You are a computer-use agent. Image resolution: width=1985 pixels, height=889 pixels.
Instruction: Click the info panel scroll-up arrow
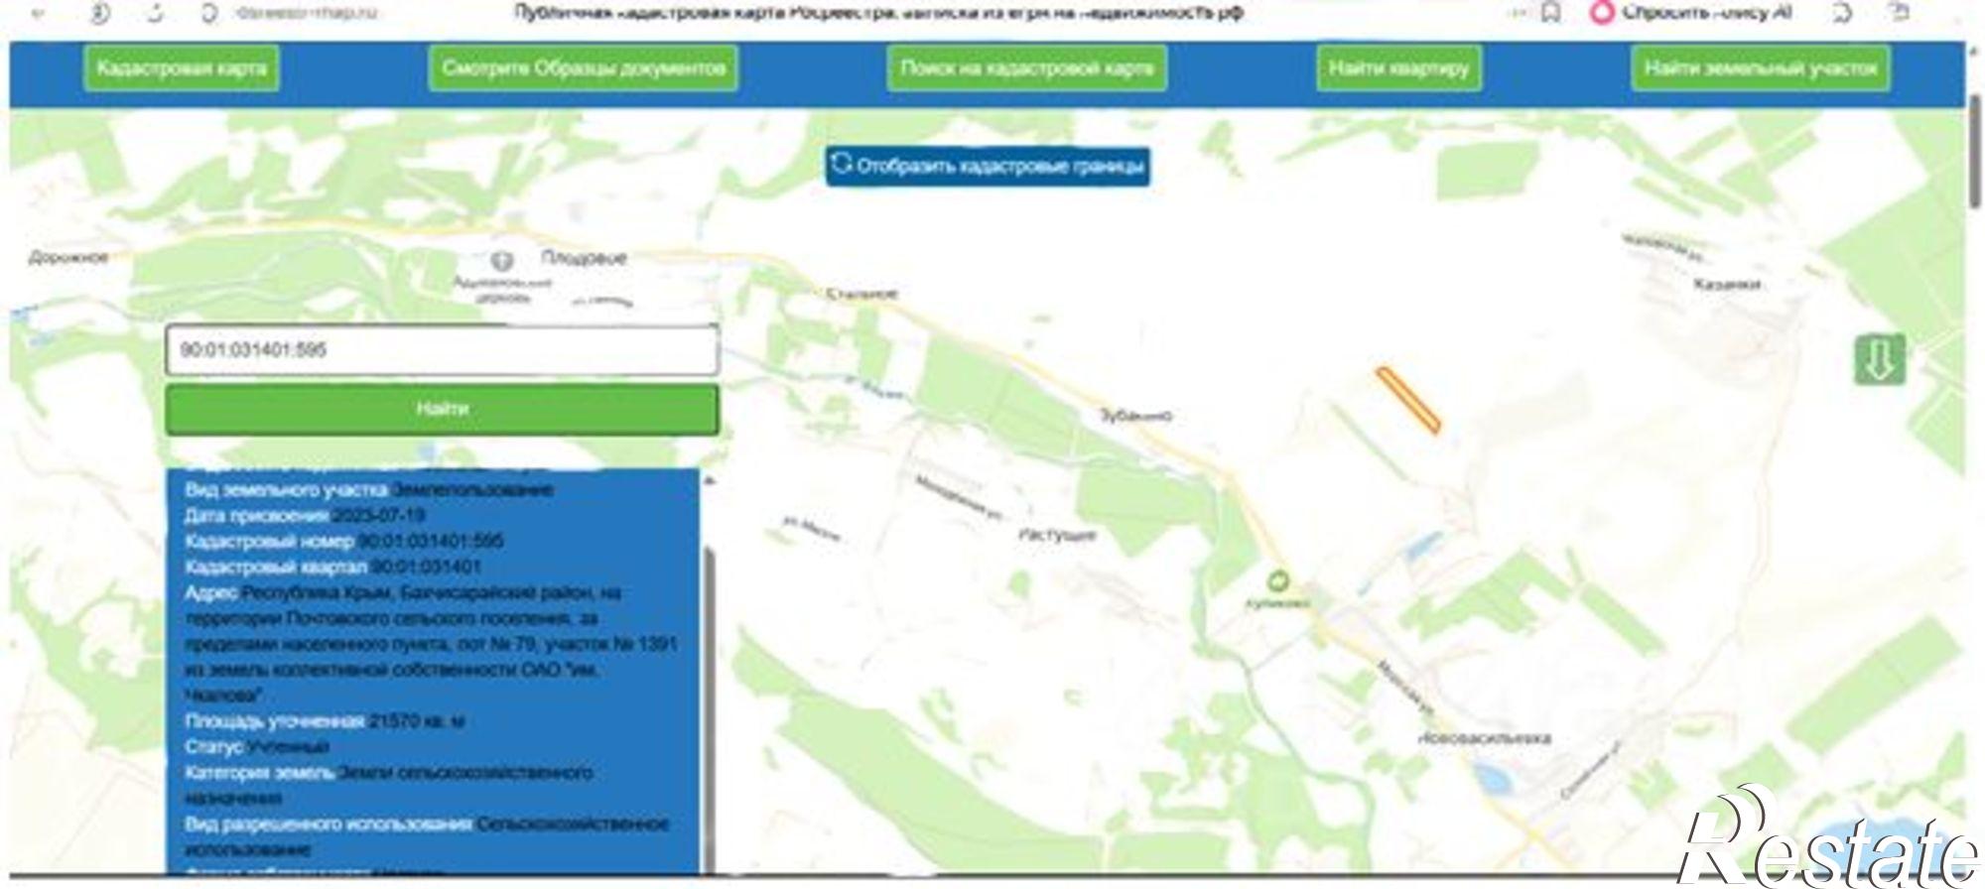click(709, 481)
